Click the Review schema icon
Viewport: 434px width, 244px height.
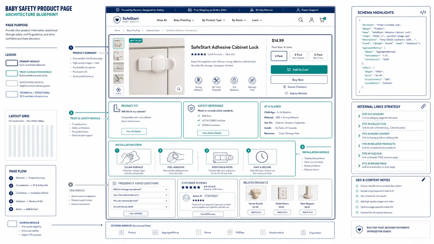coord(198,232)
